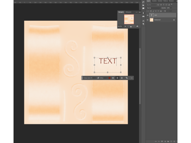Viewport: 191px width, 143px height.
Task: Create new group folder icon
Action: pos(168,141)
